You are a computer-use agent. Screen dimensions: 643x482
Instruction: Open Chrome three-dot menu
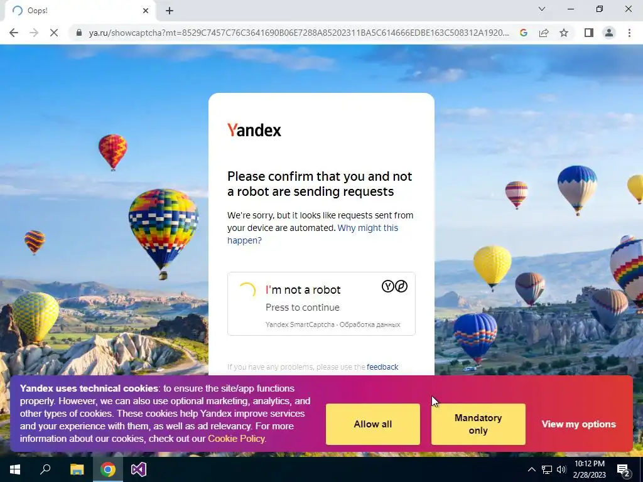coord(629,33)
